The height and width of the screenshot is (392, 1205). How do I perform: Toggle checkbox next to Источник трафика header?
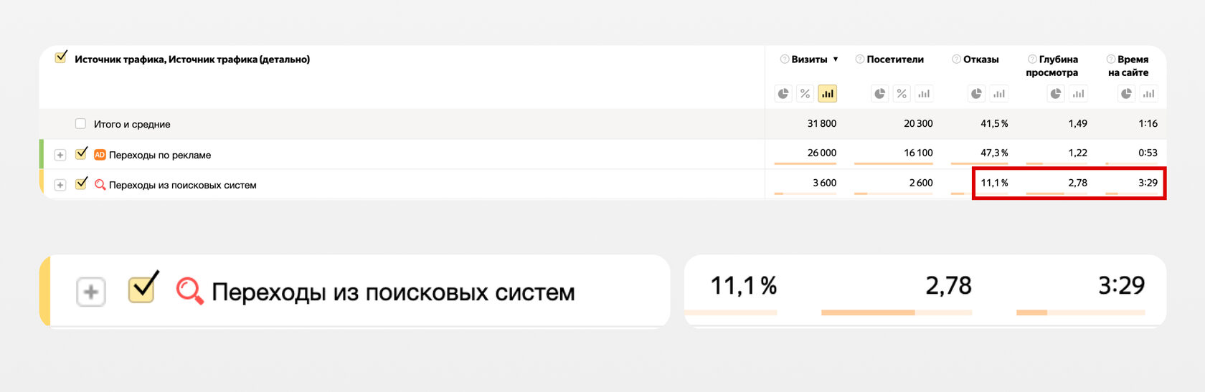point(61,57)
